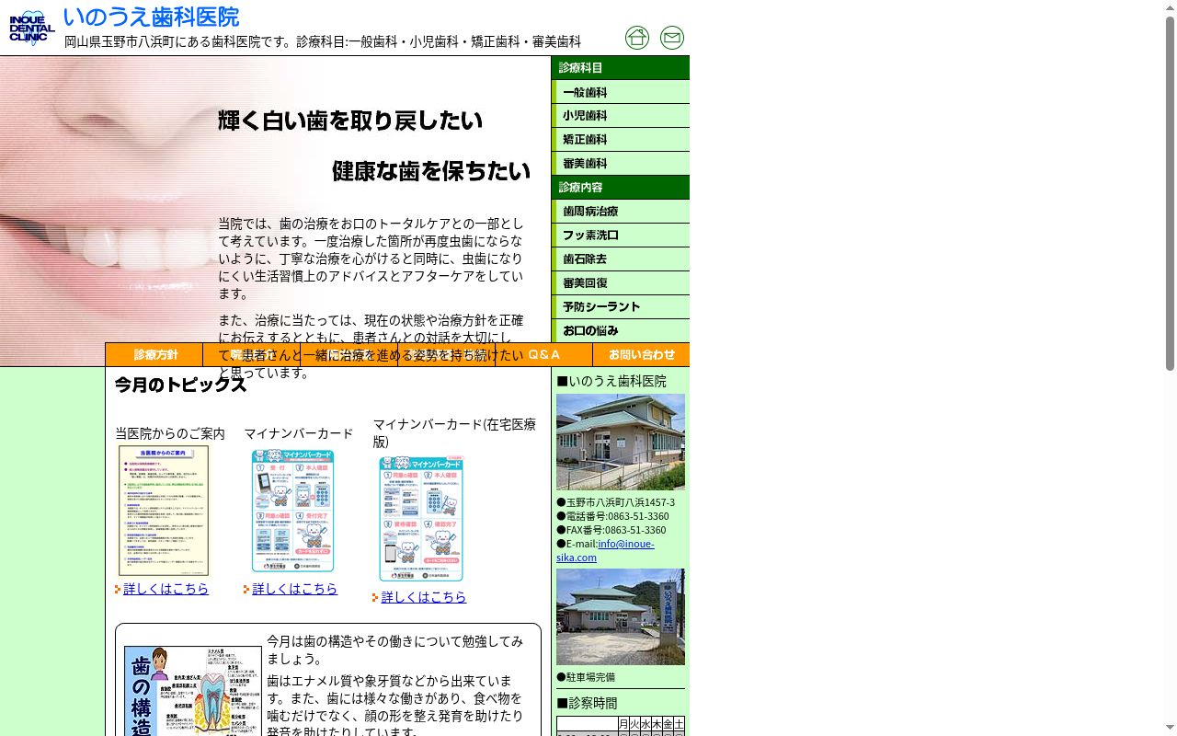Open the 歯の構造 tooth structure illustration
This screenshot has width=1177, height=736.
193,691
